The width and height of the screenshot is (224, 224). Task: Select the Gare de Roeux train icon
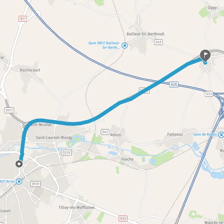221,134
